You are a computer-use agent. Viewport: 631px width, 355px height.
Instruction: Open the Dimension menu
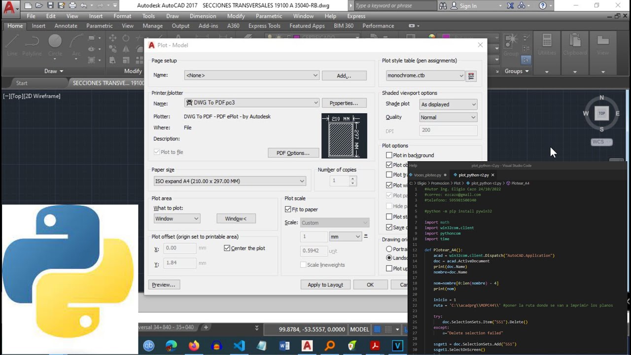(x=203, y=16)
